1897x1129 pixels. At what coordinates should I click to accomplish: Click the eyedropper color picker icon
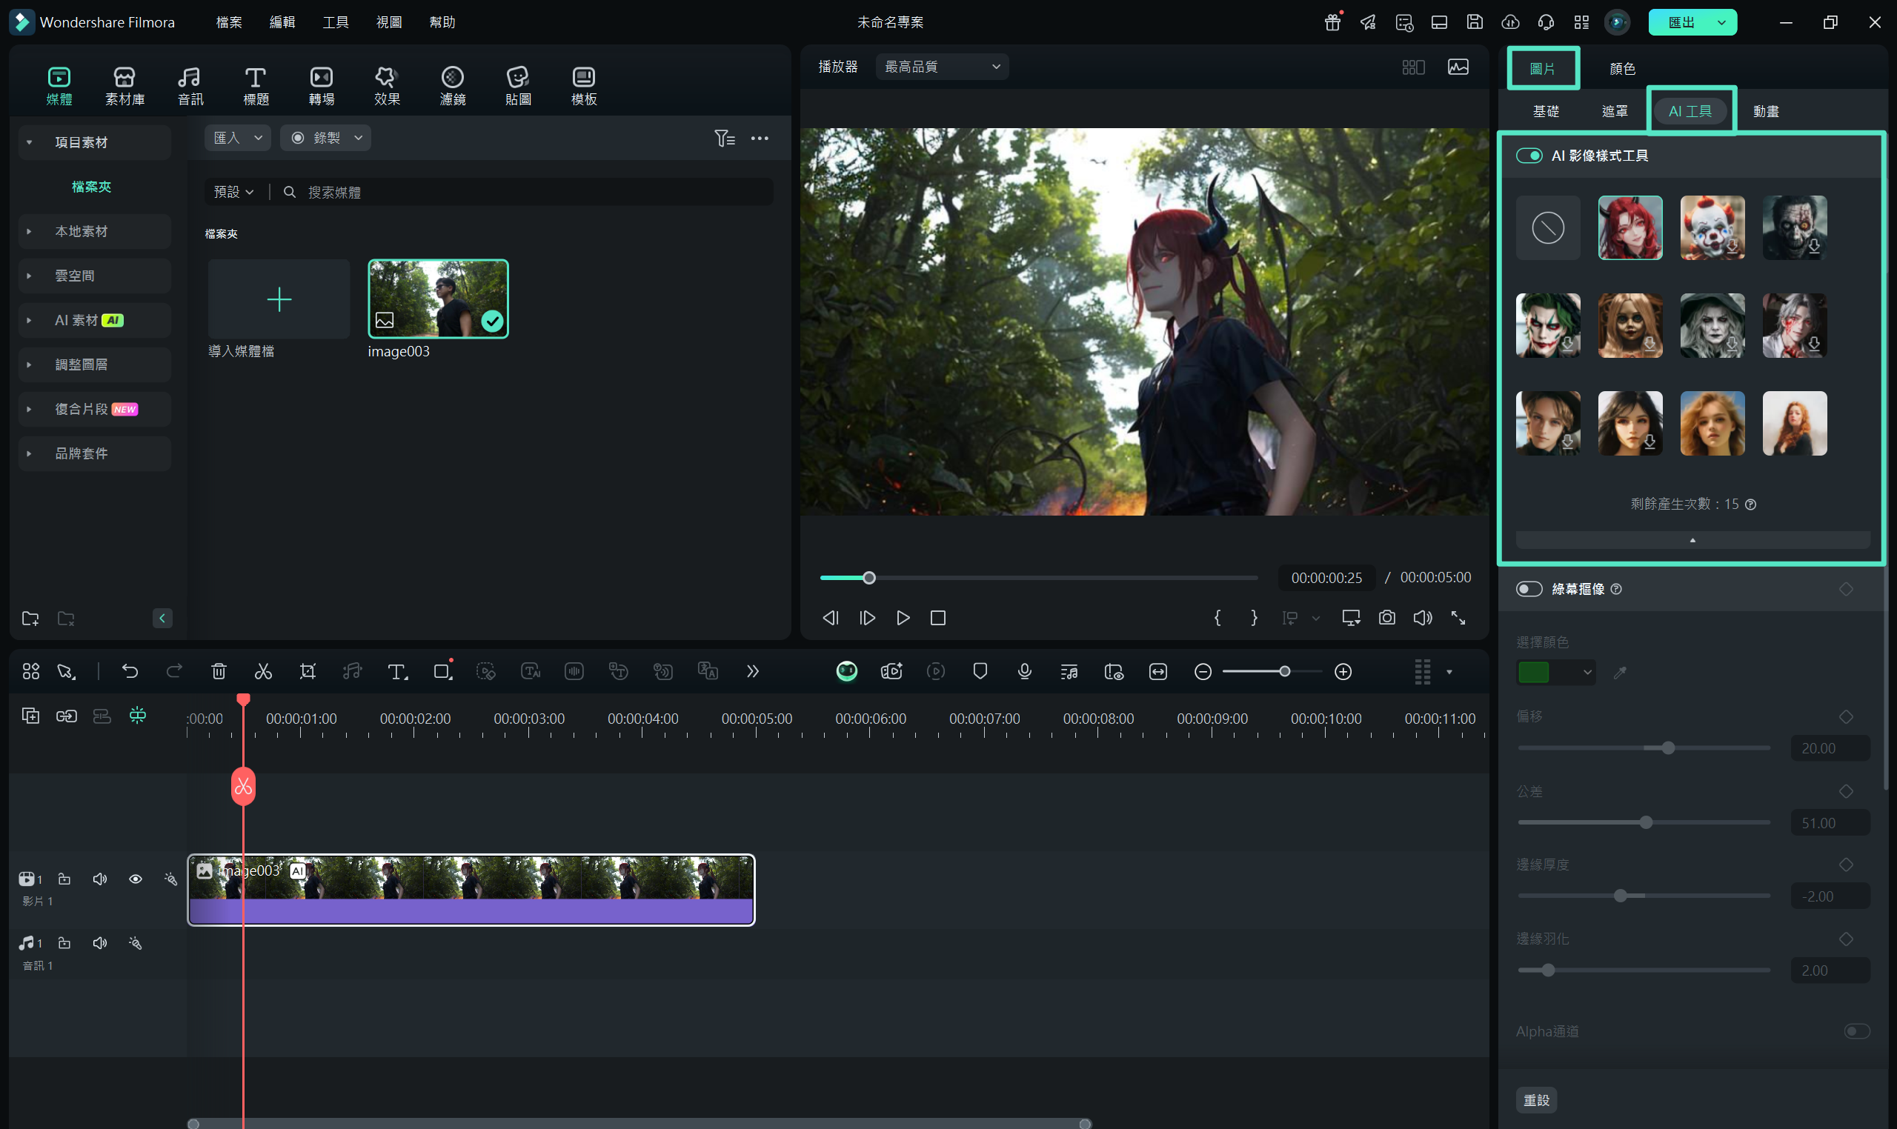point(1620,672)
